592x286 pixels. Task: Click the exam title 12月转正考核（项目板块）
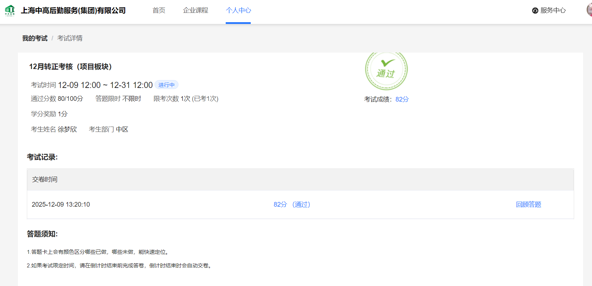(x=70, y=67)
